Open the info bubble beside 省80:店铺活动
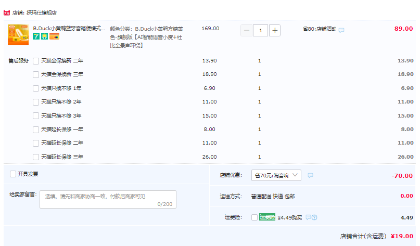This screenshot has height=246, width=420. coord(341,30)
